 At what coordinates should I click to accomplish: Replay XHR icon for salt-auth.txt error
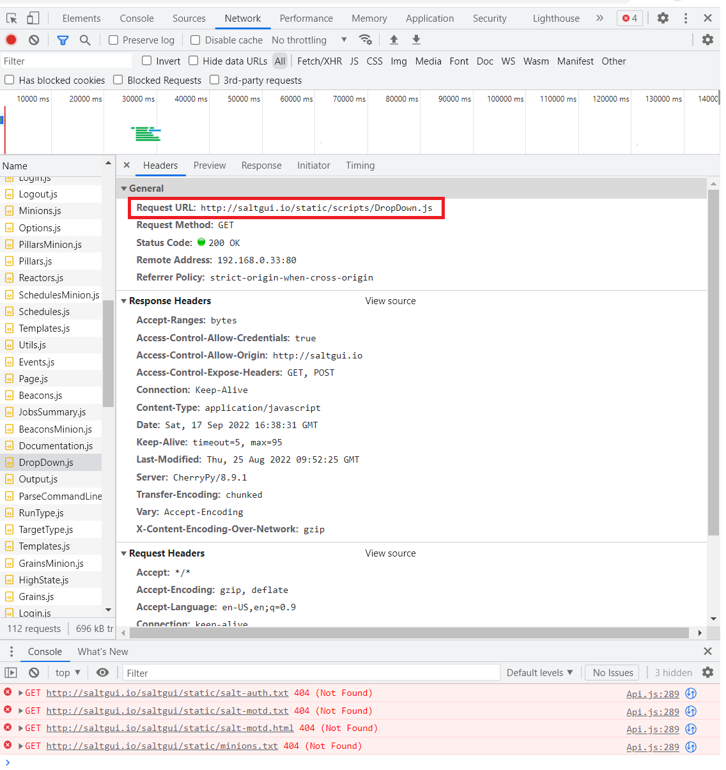click(x=691, y=693)
